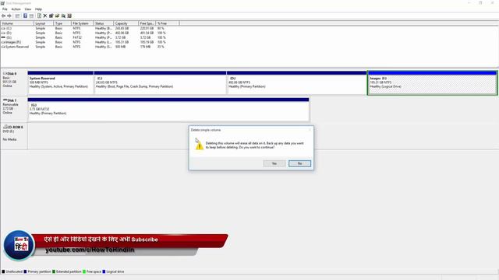Viewport: 499px width, 280px height.
Task: Click the drive icon of the System Reserved row
Action: (3, 47)
